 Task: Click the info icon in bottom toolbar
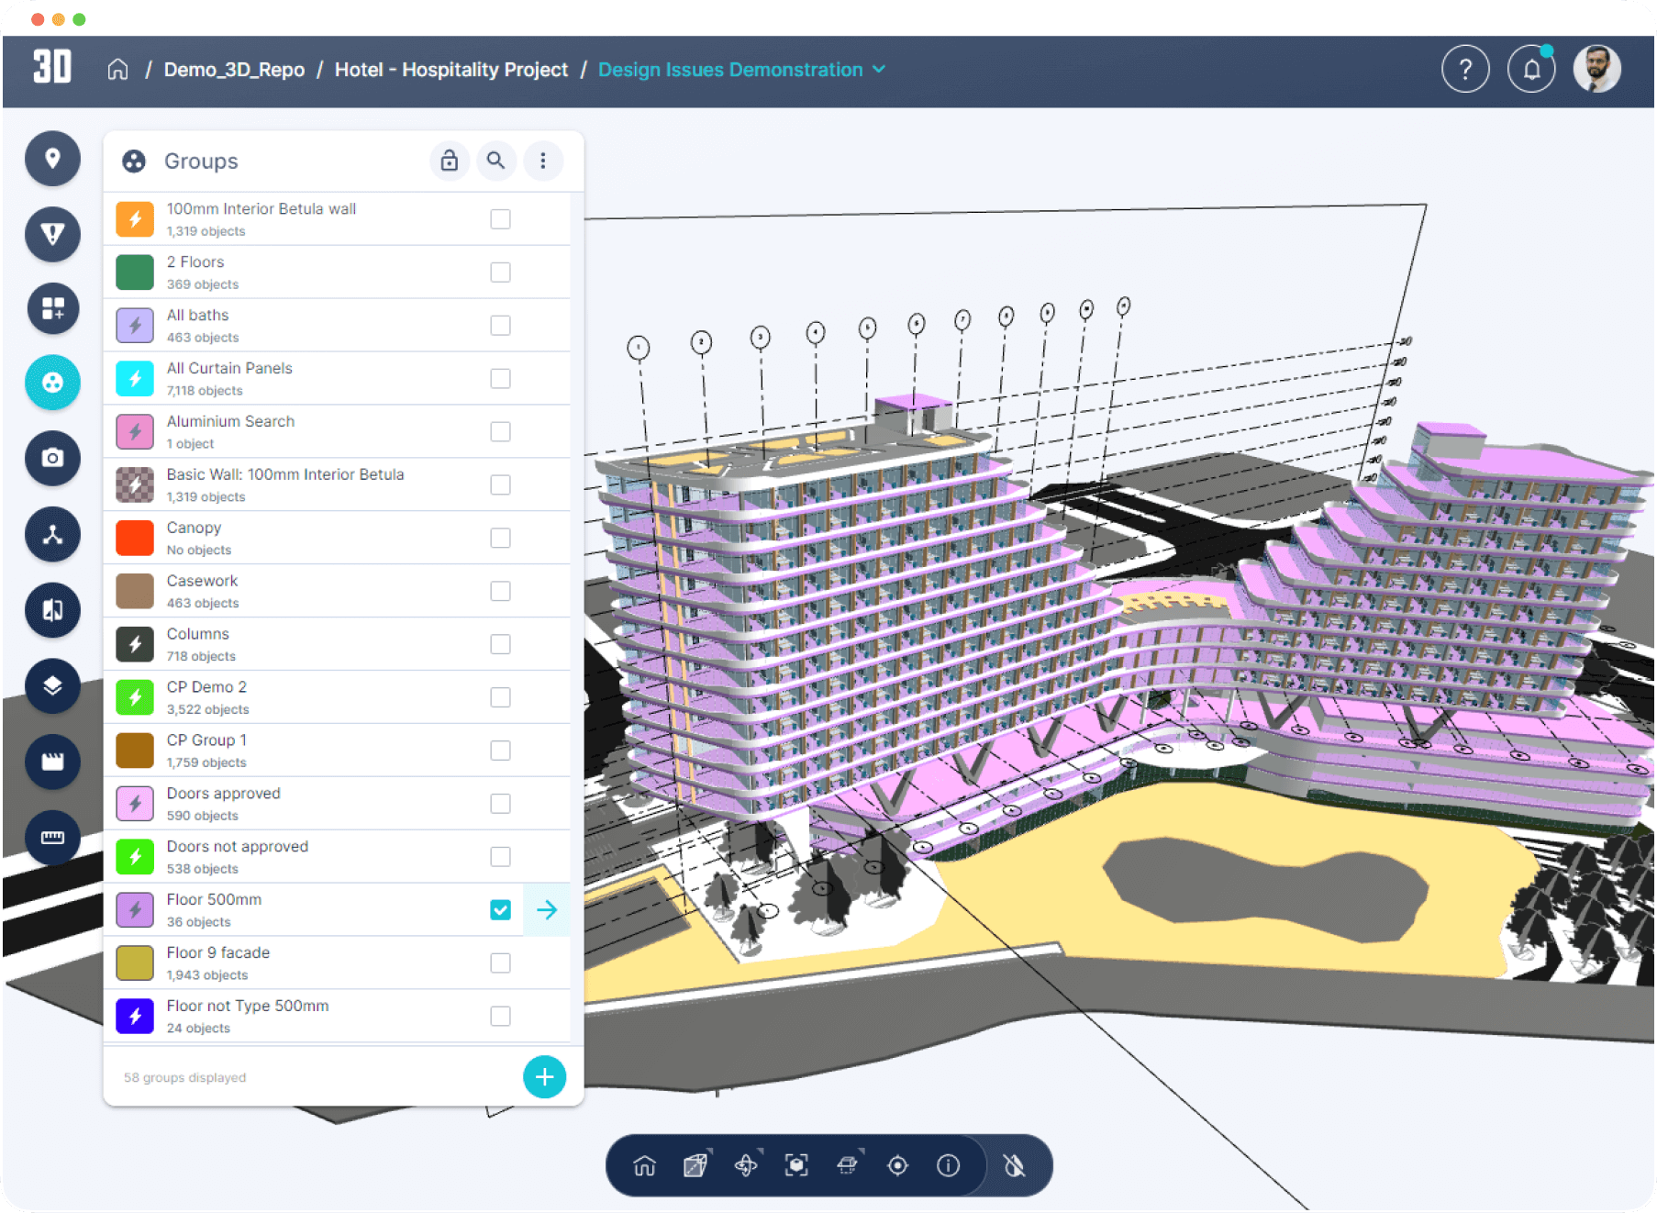click(x=948, y=1165)
